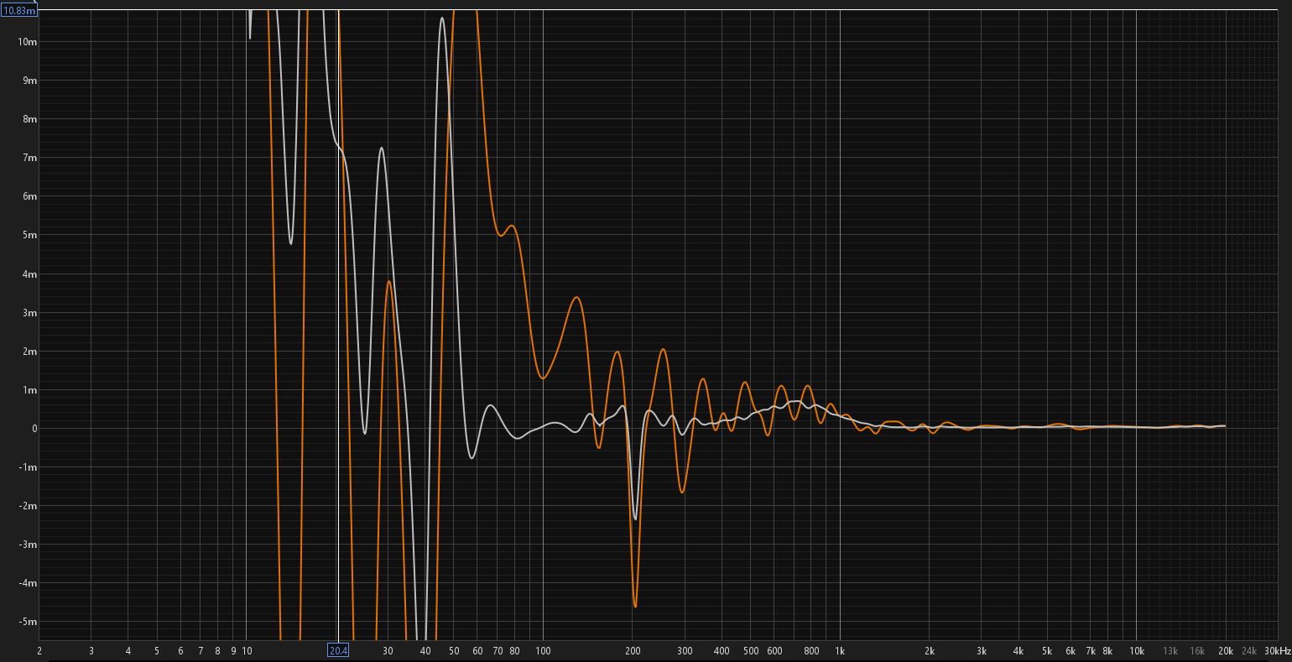Click the vertical cursor line at 20.4 Hz

point(338,326)
